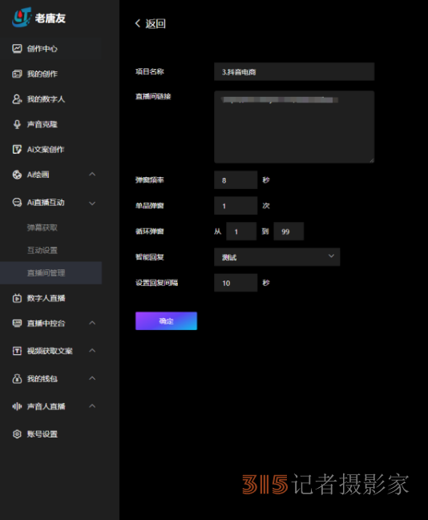Expand the Ai绘画 submenu chevron

click(92, 174)
